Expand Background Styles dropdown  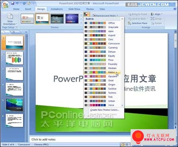105,15
